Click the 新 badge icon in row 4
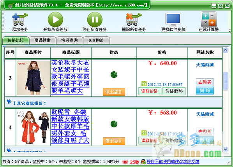Viewport: 233px width, 167px height. pos(144,133)
